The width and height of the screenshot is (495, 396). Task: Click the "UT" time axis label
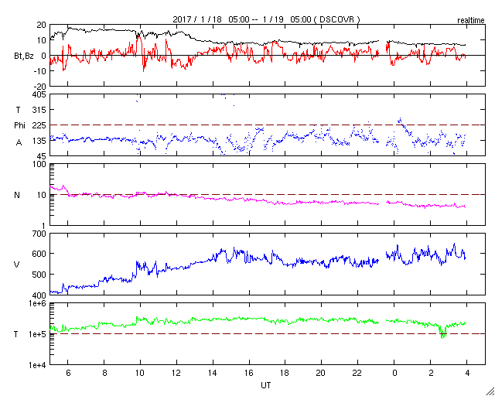(266, 385)
